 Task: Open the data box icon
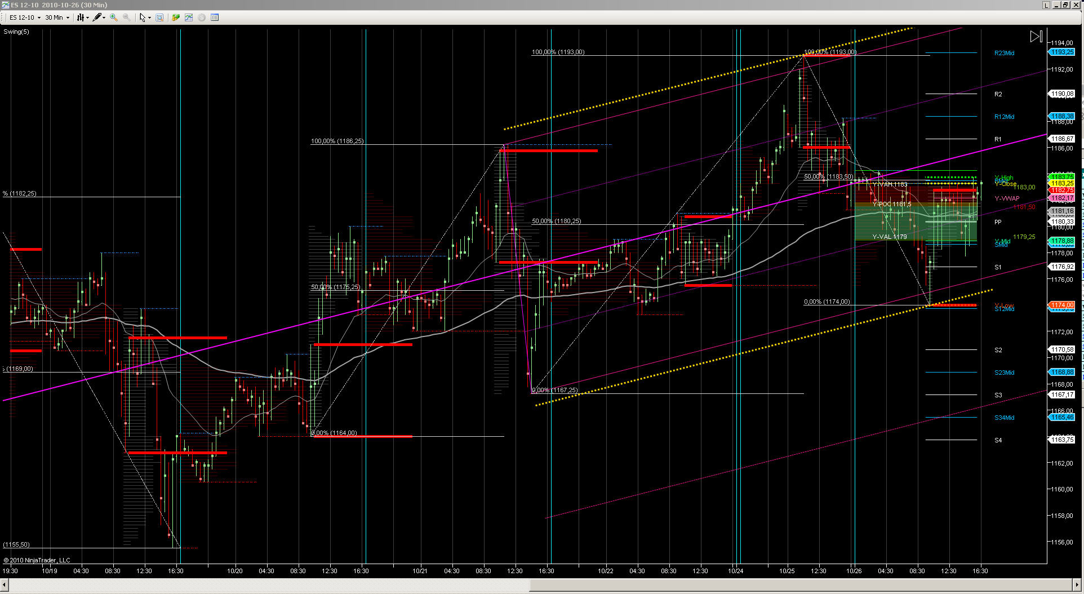[x=159, y=17]
